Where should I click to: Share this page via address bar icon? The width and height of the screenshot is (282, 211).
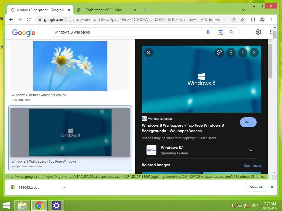(234, 20)
